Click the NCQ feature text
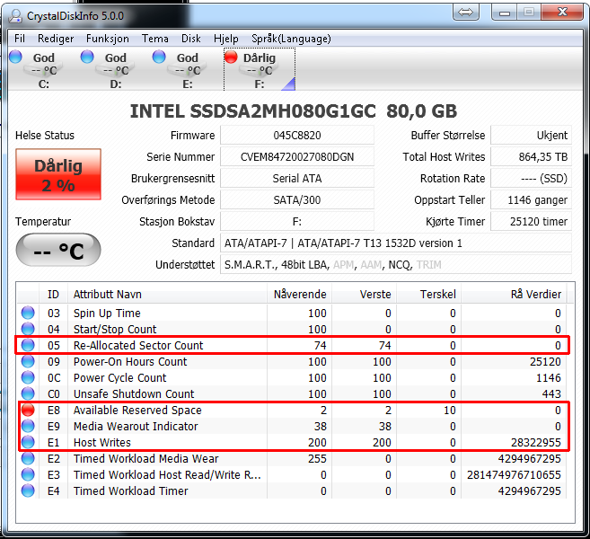This screenshot has width=590, height=539. click(400, 265)
